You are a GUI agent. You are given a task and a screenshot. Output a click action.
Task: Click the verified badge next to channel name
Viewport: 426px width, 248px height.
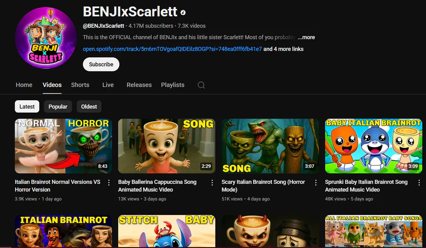[x=183, y=12]
